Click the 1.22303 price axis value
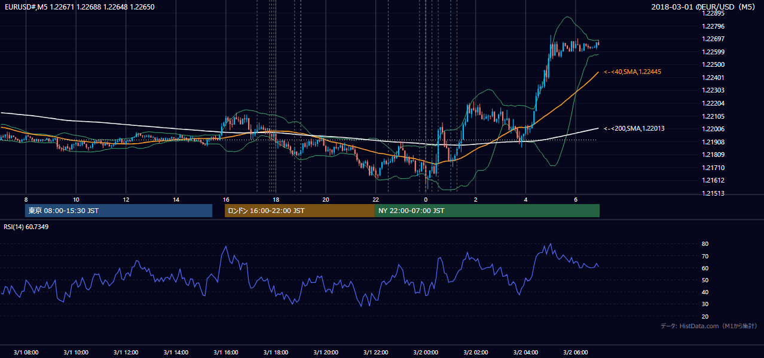Screen dimensions: 764x358 click(713, 90)
